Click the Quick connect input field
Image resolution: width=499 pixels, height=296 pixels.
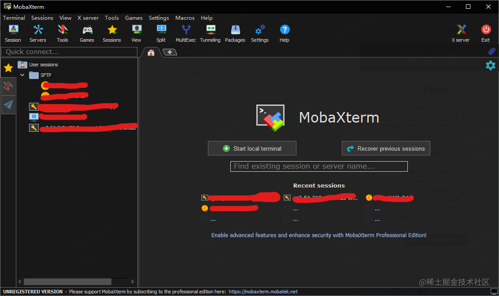tap(69, 52)
